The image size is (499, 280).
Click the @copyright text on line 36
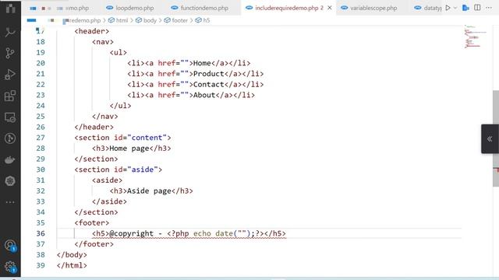(x=132, y=233)
